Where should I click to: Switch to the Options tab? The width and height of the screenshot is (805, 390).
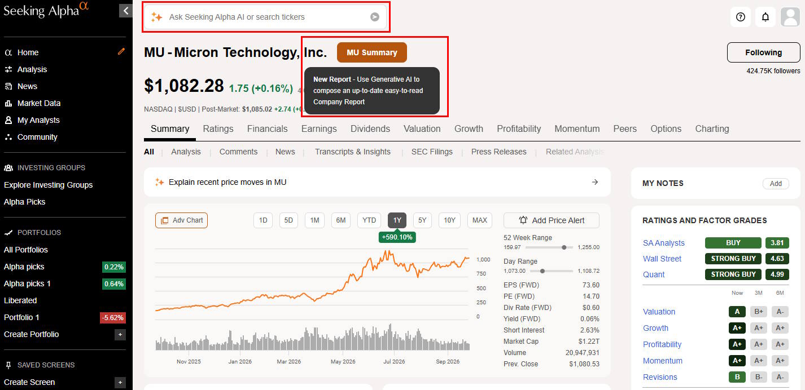[x=666, y=128]
